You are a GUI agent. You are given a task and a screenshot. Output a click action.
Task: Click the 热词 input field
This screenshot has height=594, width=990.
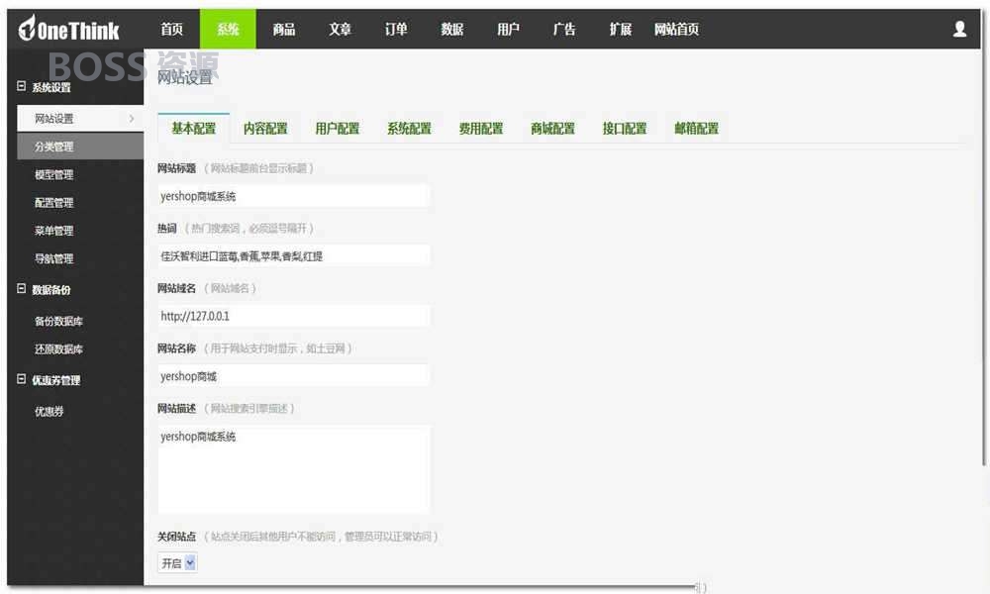tap(294, 255)
